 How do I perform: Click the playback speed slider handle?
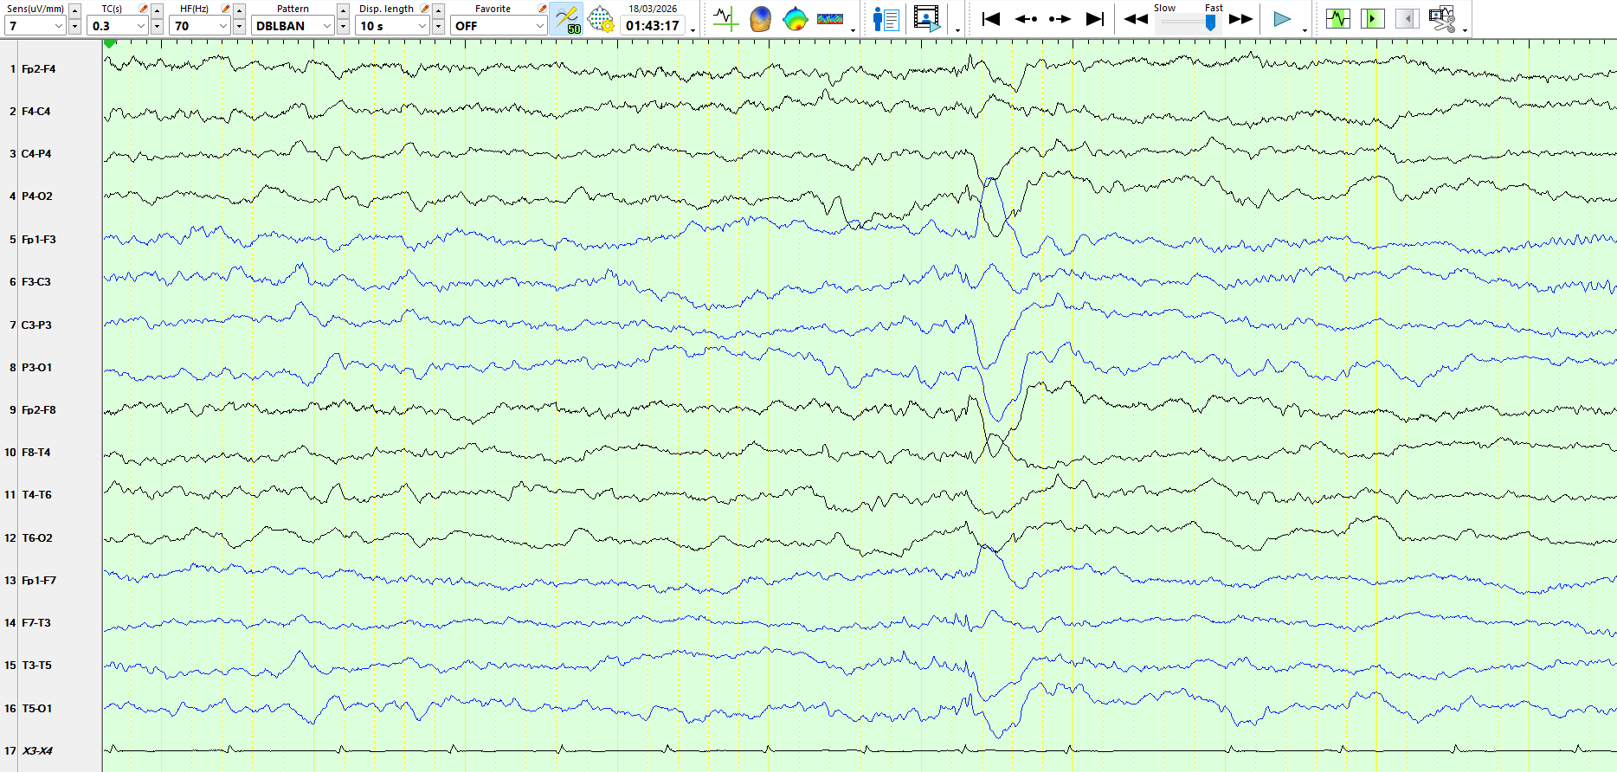tap(1210, 23)
